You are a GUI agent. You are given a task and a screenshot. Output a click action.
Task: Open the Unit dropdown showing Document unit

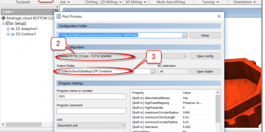point(91,125)
